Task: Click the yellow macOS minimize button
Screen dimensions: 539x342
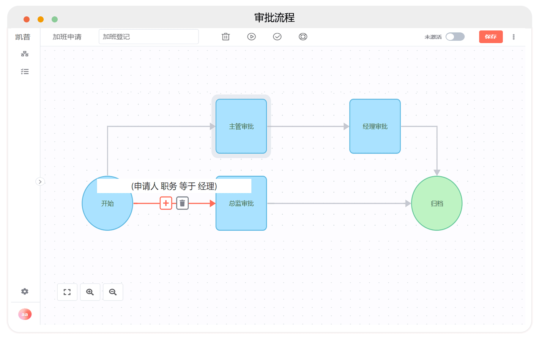Action: coord(41,19)
